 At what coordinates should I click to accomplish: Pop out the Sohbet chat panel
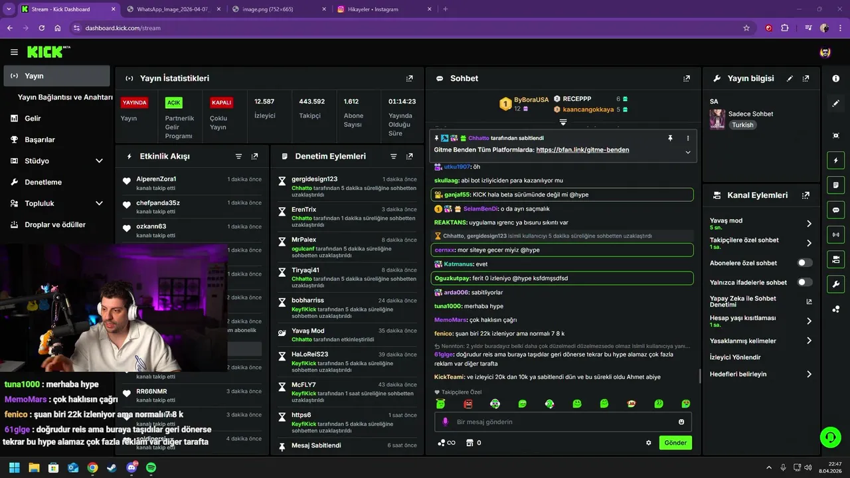coord(687,78)
